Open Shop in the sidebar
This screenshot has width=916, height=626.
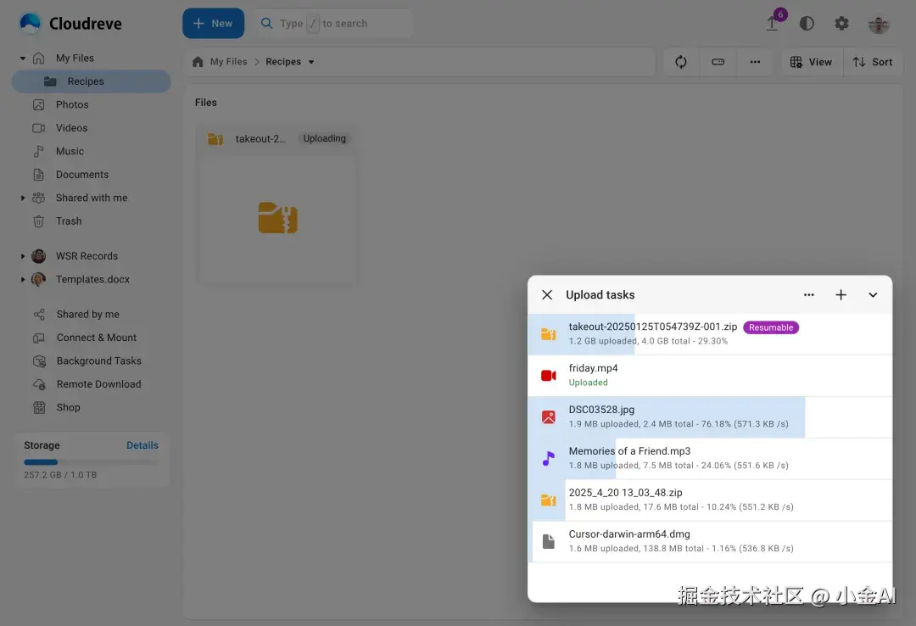tap(68, 408)
